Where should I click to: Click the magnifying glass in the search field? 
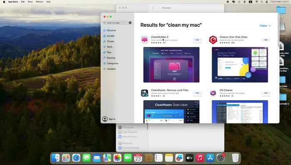[x=104, y=22]
